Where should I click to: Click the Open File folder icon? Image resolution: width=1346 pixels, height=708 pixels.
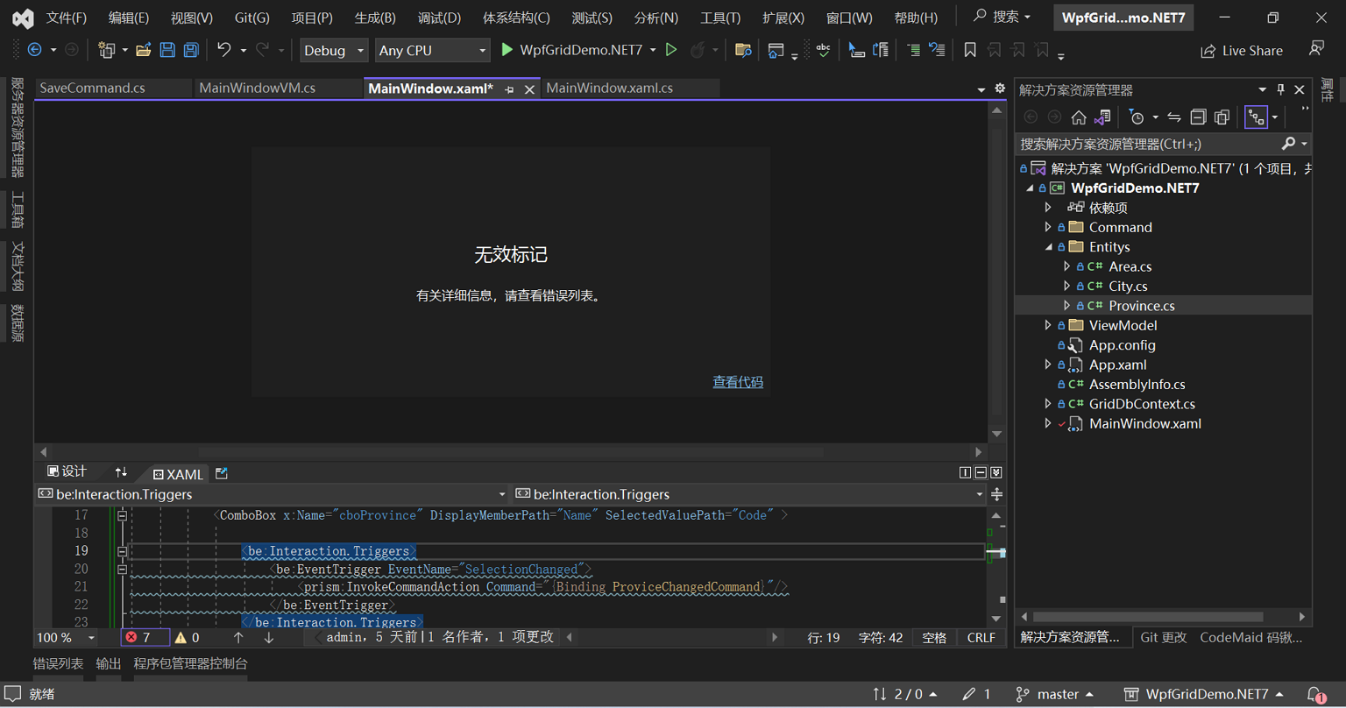pos(143,50)
